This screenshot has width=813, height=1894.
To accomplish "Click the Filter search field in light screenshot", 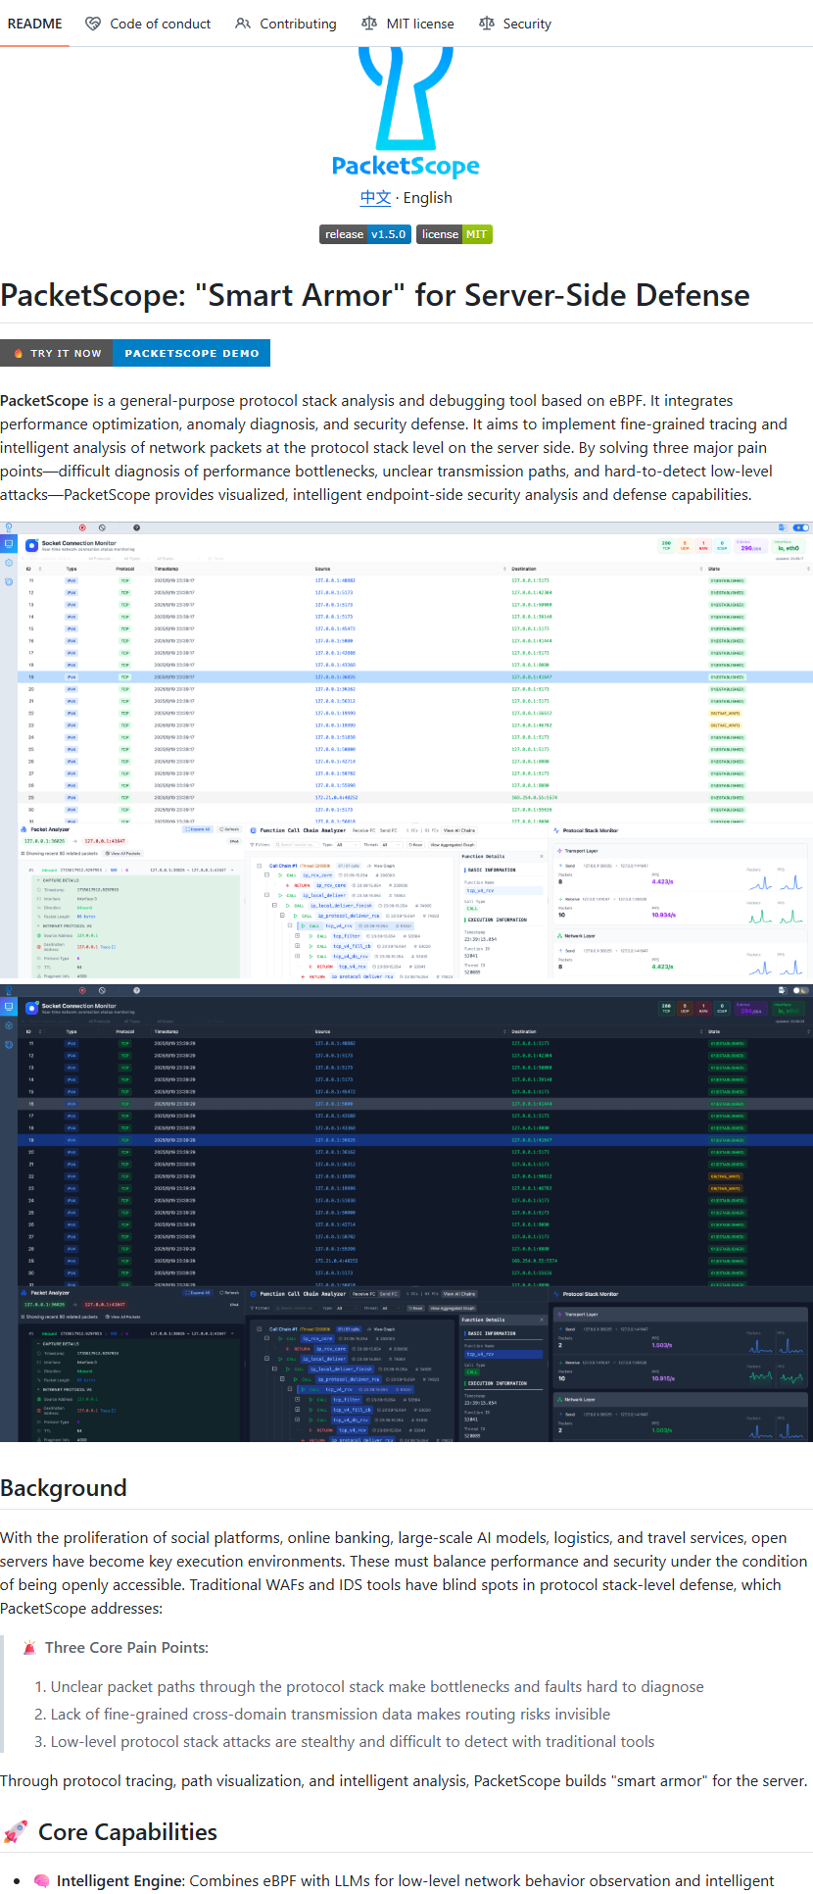I will [x=296, y=845].
